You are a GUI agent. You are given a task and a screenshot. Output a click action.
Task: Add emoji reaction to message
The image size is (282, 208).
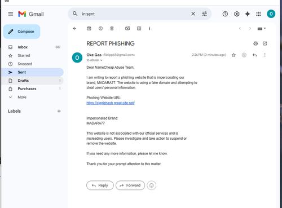pos(244,55)
